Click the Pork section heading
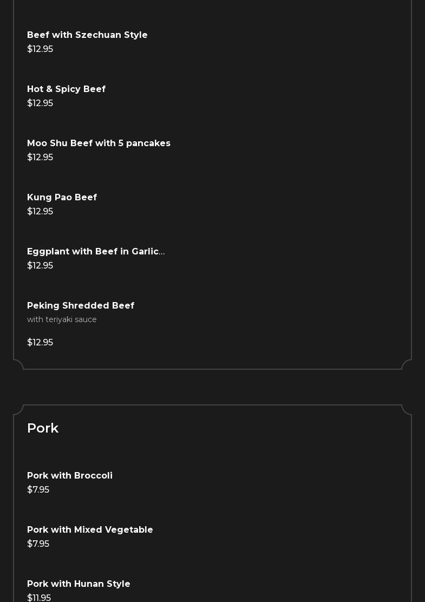 pyautogui.click(x=43, y=428)
